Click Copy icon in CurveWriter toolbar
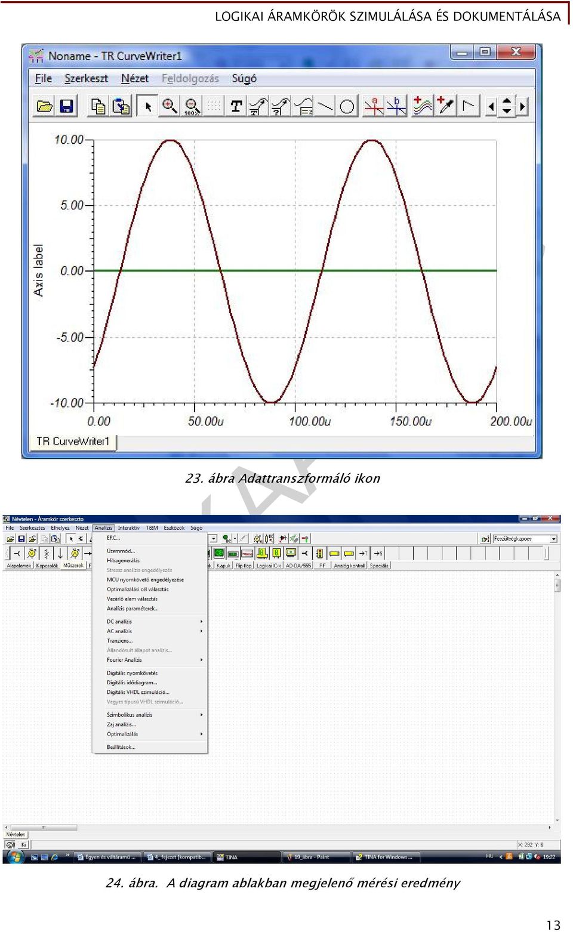The height and width of the screenshot is (932, 573). [98, 106]
